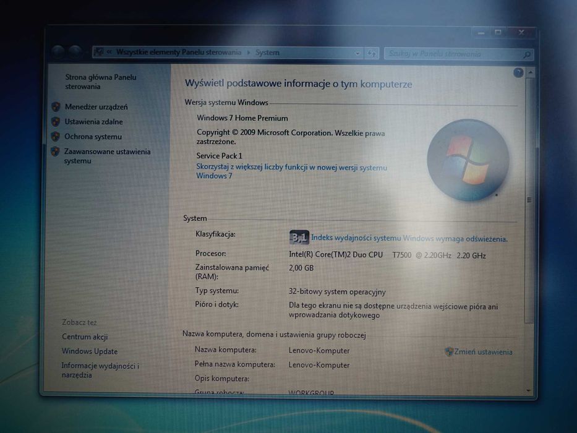The height and width of the screenshot is (433, 577).
Task: Open Informacje wydajności i narzędzia link
Action: coord(100,371)
